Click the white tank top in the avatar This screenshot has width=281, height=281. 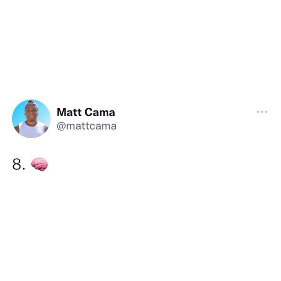[x=31, y=129]
